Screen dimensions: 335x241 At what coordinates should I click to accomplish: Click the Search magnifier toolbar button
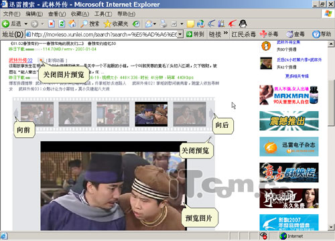click(x=90, y=23)
